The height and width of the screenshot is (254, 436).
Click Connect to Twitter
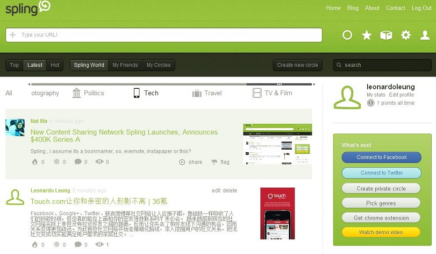pos(382,173)
